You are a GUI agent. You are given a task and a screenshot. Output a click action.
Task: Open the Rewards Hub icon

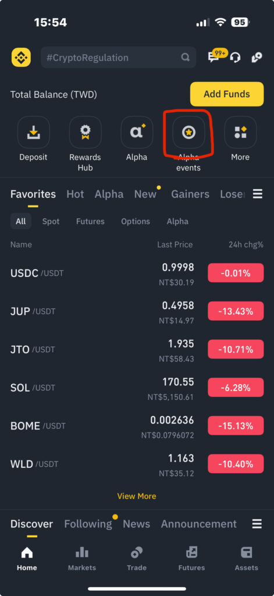(x=85, y=132)
